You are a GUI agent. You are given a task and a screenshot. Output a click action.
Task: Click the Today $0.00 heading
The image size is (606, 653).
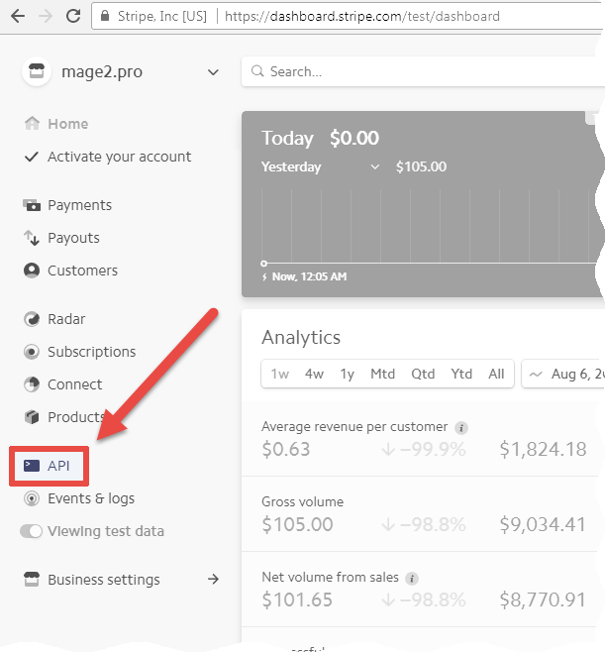pyautogui.click(x=320, y=138)
